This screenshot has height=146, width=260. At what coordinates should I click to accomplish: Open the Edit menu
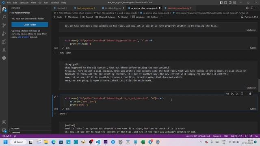pyautogui.click(x=15, y=3)
